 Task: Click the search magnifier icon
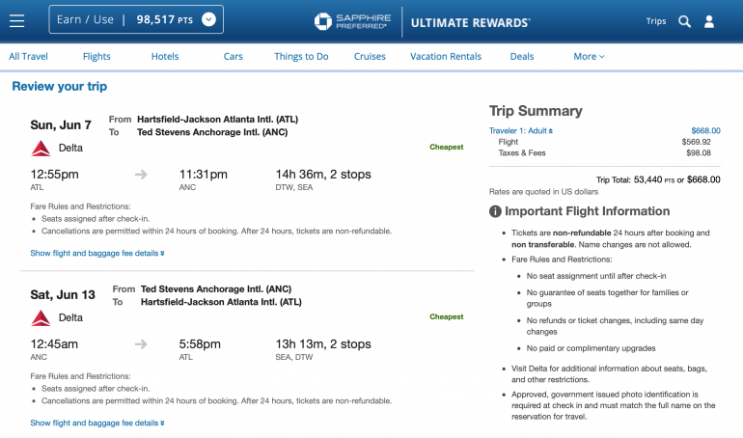[x=685, y=20]
